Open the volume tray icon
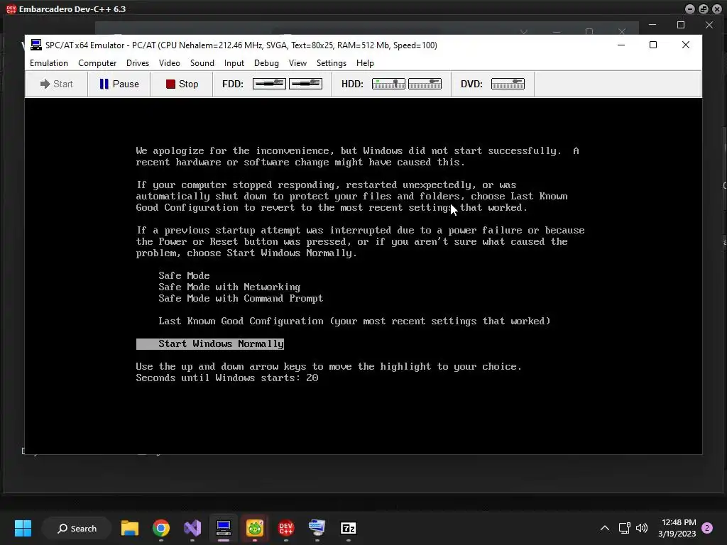This screenshot has height=545, width=727. (642, 528)
